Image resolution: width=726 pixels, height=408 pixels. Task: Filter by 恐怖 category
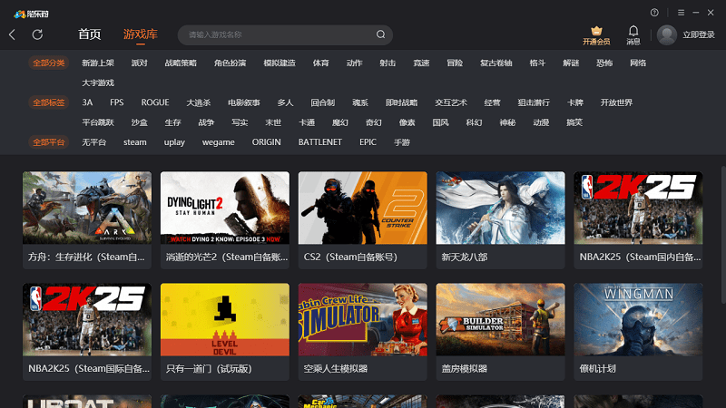[x=604, y=63]
